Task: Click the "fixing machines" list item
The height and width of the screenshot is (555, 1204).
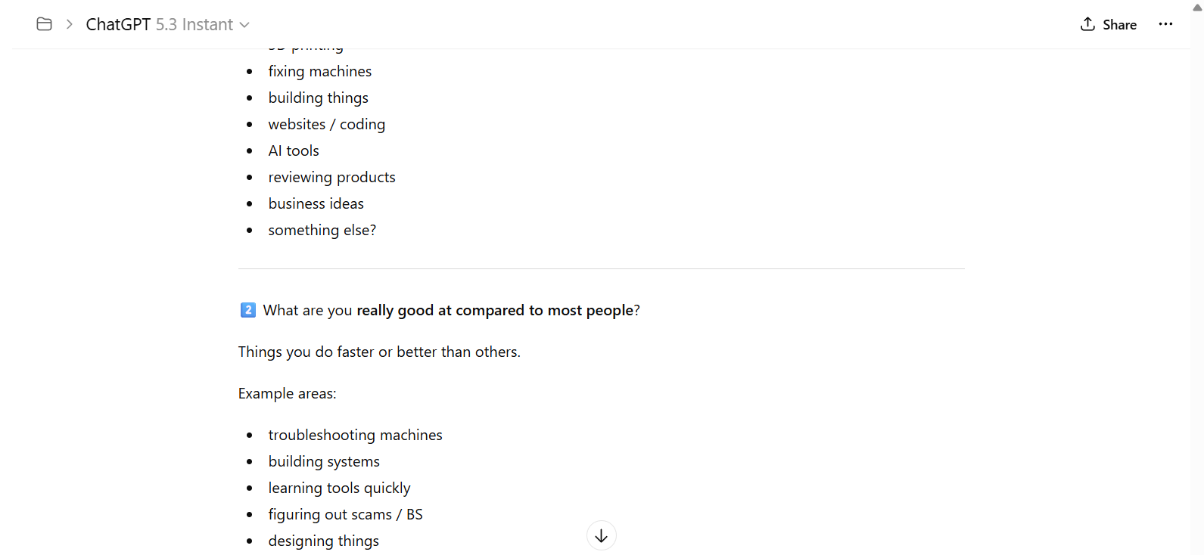Action: click(319, 71)
